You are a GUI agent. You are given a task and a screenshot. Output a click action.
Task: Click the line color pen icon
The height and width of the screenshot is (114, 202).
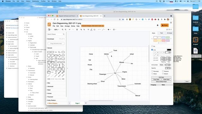(x=91, y=29)
